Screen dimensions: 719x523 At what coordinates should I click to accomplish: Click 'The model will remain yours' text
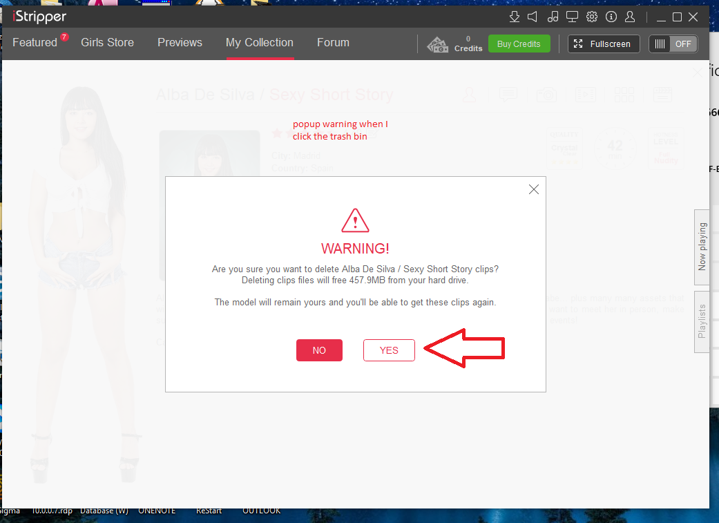coord(356,303)
